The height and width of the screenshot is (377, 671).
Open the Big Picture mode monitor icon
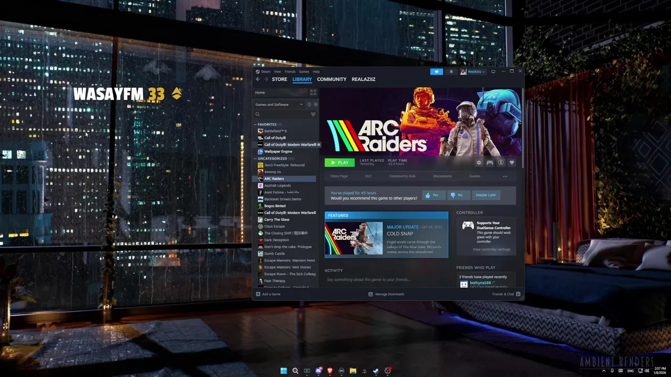tap(493, 72)
